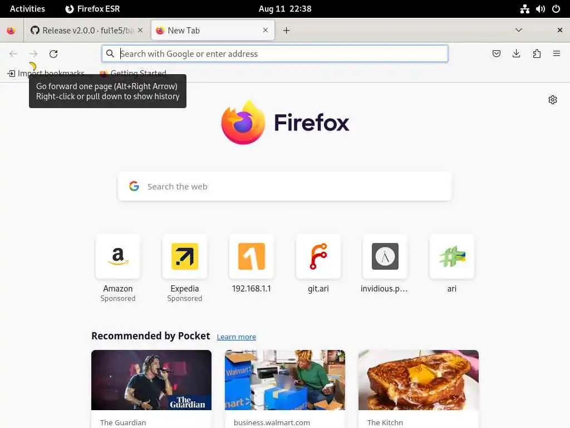Viewport: 570px width, 428px height.
Task: Click the magnifier icon in address bar
Action: 110,53
